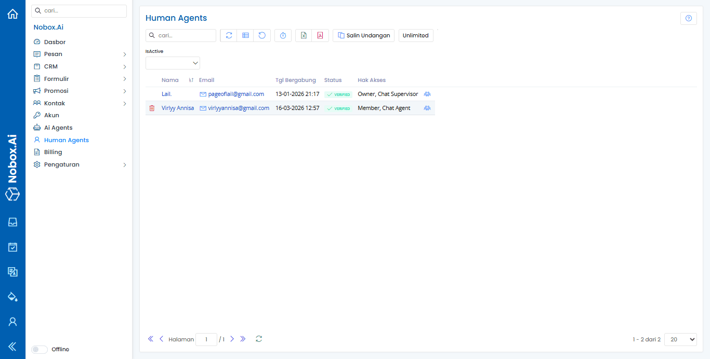Open the help question mark icon
The width and height of the screenshot is (710, 359).
coord(688,19)
